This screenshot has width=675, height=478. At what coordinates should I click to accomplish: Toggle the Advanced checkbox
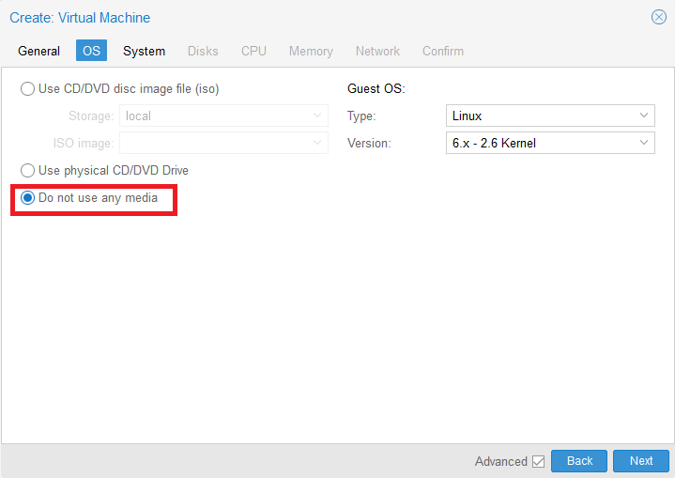pyautogui.click(x=538, y=461)
